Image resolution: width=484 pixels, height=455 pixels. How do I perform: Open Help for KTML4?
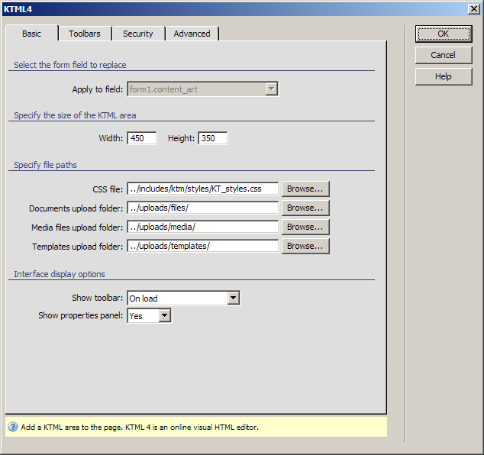pyautogui.click(x=444, y=76)
